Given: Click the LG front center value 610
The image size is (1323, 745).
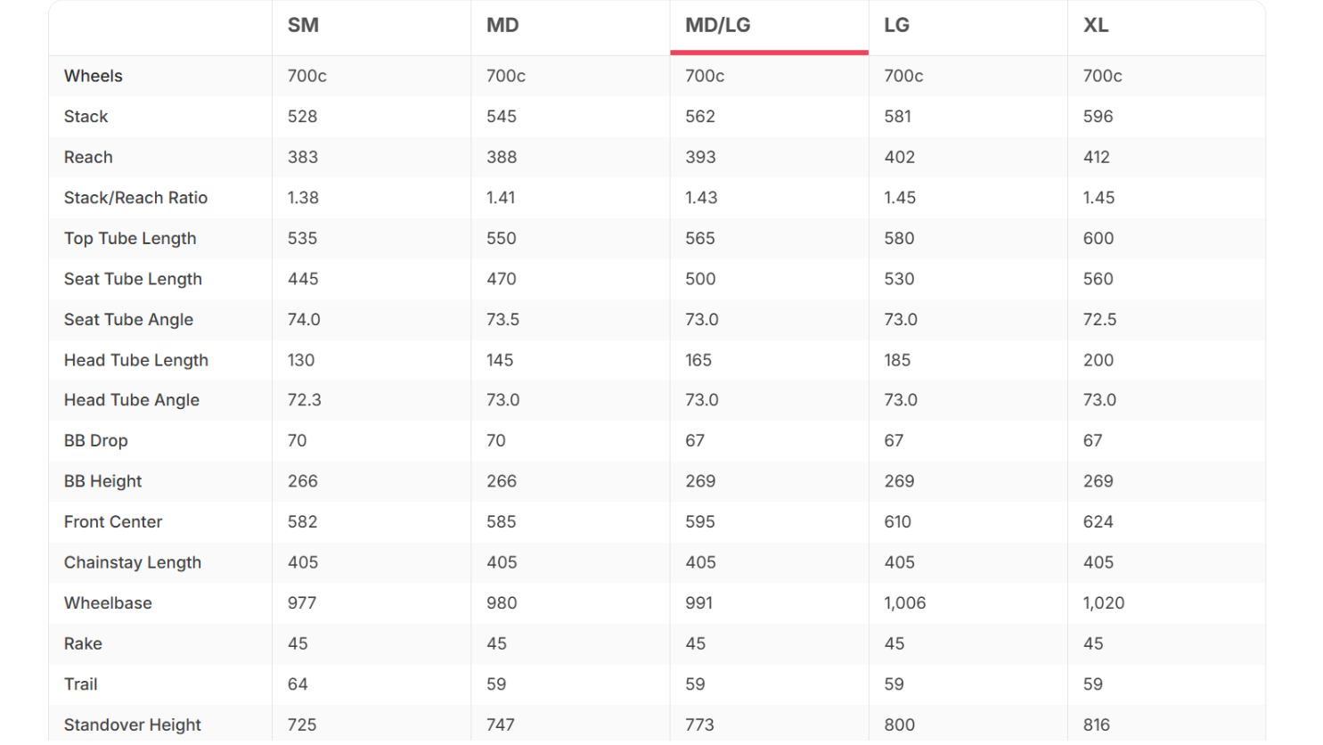Looking at the screenshot, I should [x=898, y=522].
